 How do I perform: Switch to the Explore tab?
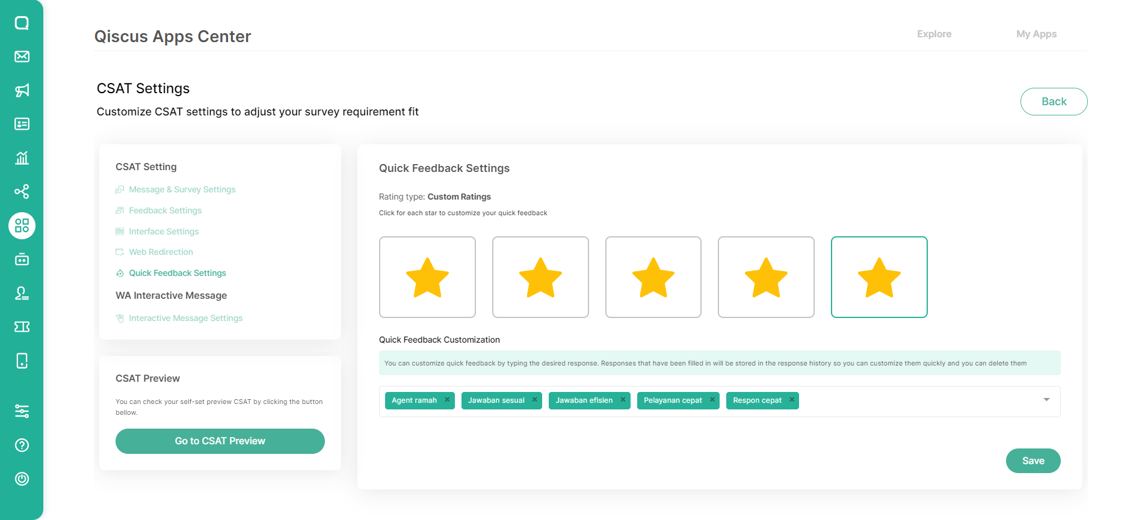tap(934, 34)
